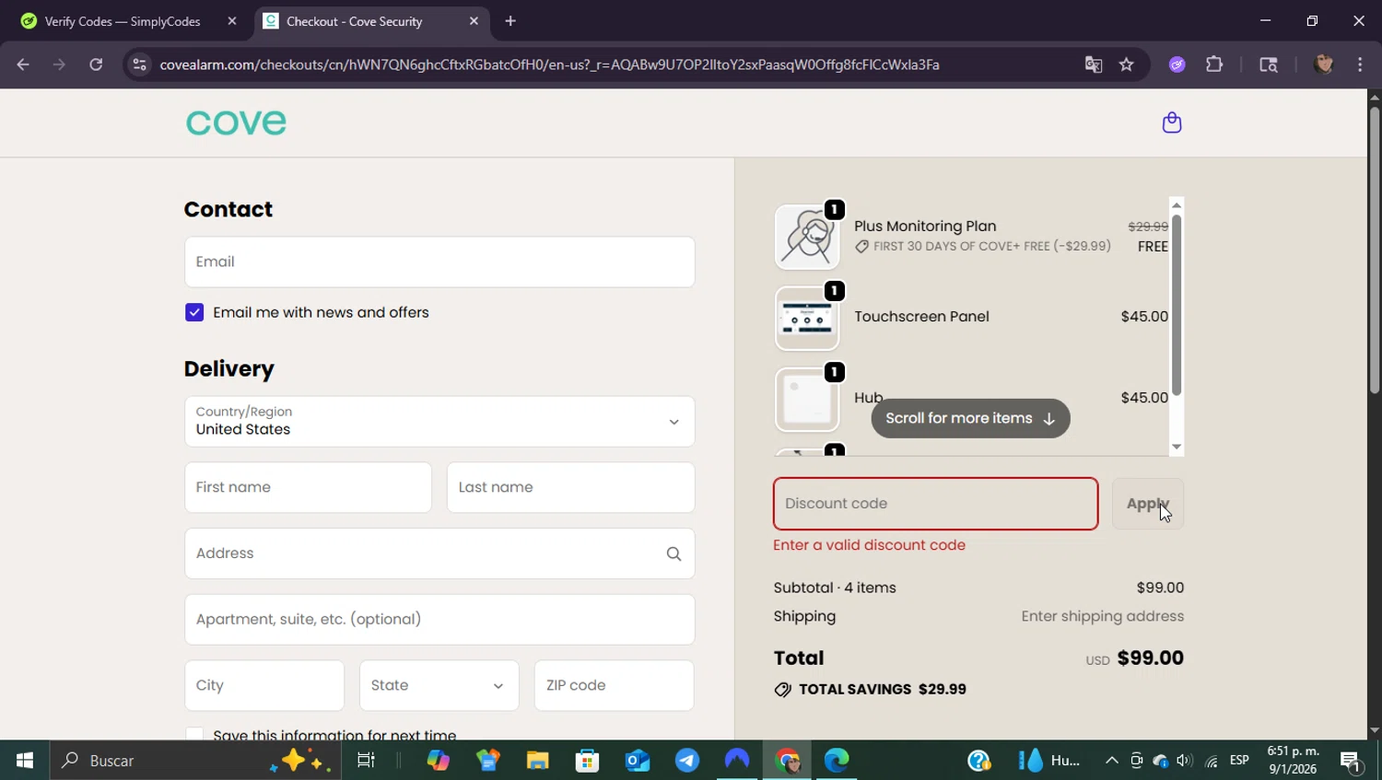Open the State dropdown
The width and height of the screenshot is (1382, 780).
pyautogui.click(x=439, y=685)
